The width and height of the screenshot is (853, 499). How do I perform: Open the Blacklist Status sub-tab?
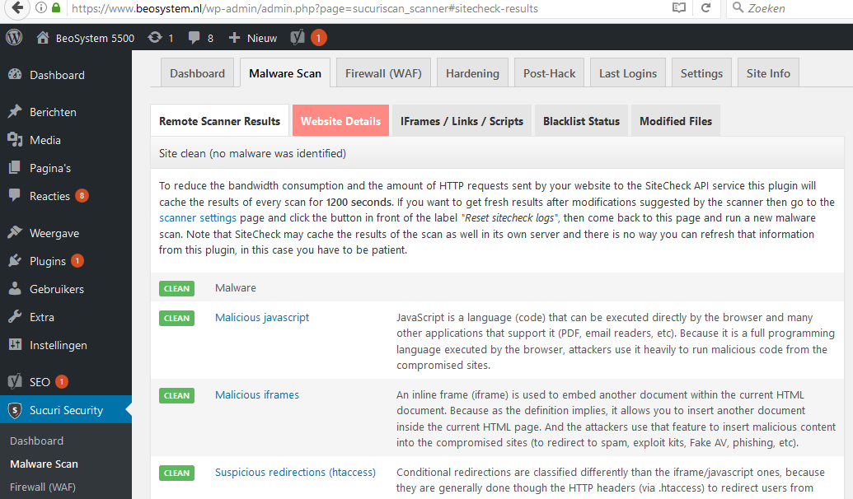click(581, 121)
